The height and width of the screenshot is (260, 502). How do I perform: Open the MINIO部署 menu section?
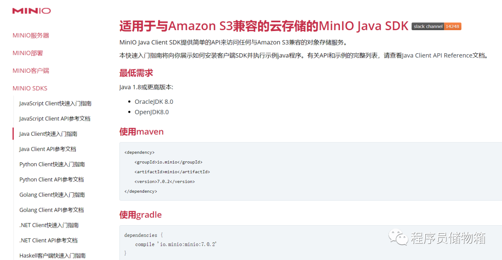27,53
